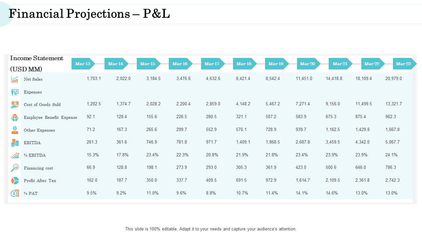422x237 pixels.
Task: Click the slide footer editable note text
Action: point(211,229)
